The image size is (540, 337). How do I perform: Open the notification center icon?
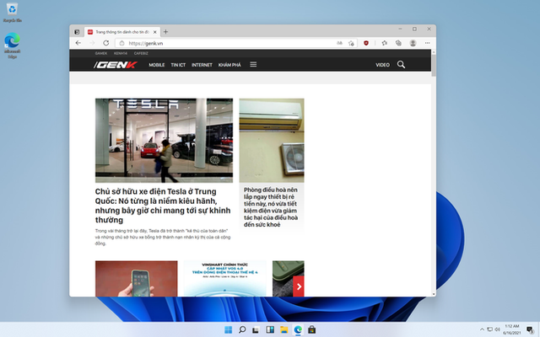(530, 329)
